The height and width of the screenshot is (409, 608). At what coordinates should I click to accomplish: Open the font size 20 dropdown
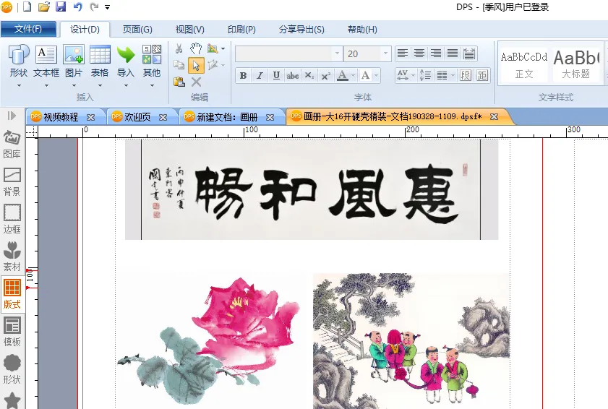click(x=385, y=53)
